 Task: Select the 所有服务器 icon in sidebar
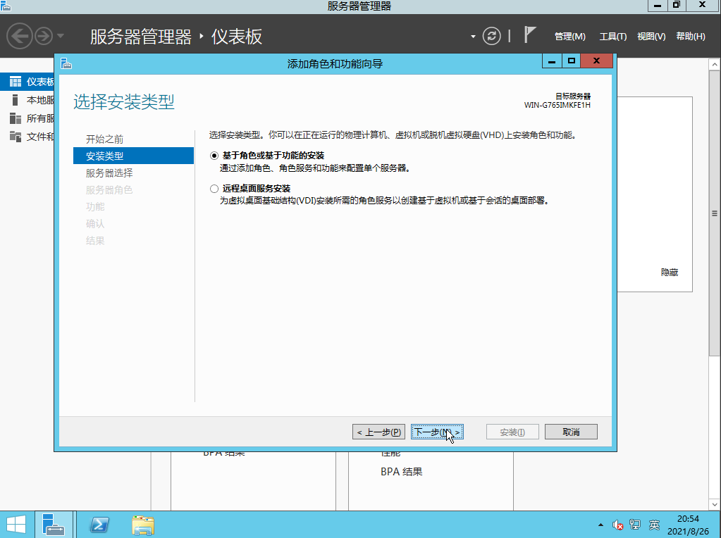tap(16, 118)
